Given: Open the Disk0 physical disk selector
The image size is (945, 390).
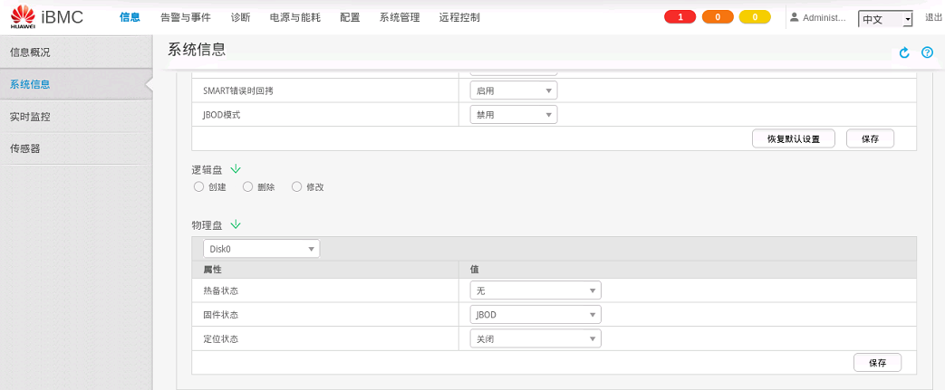Looking at the screenshot, I should [262, 249].
